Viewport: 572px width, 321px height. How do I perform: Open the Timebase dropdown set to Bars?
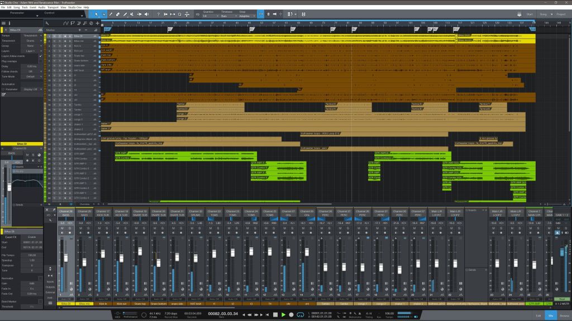click(225, 16)
